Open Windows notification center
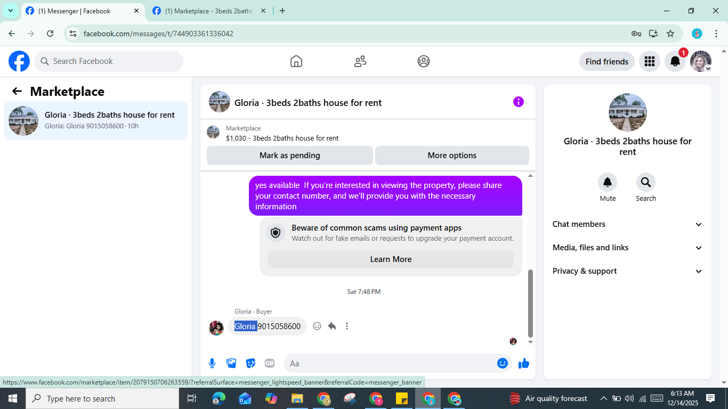Image resolution: width=728 pixels, height=409 pixels. (x=710, y=398)
